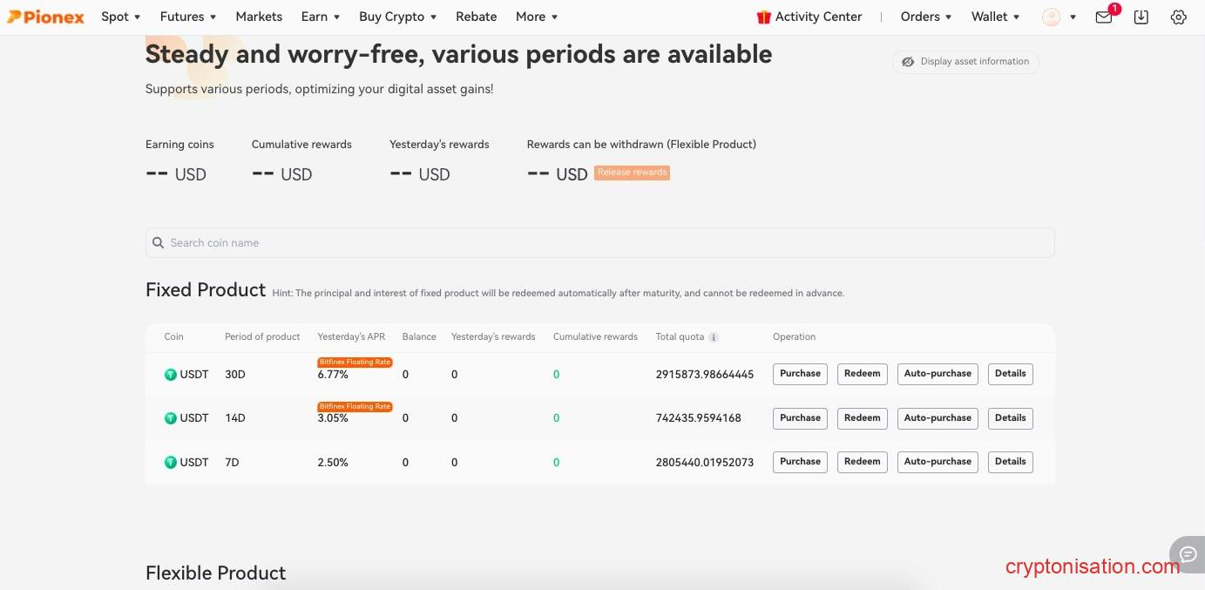Expand the Spot dropdown menu
Image resolution: width=1205 pixels, height=590 pixels.
point(120,17)
